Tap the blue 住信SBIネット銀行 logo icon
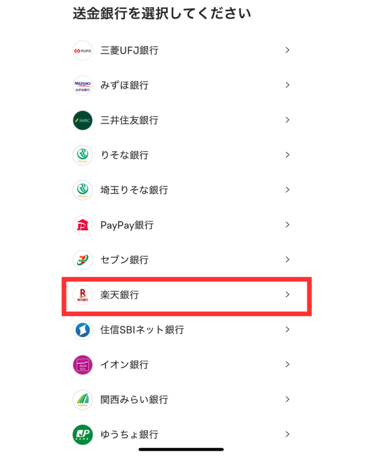 (82, 330)
